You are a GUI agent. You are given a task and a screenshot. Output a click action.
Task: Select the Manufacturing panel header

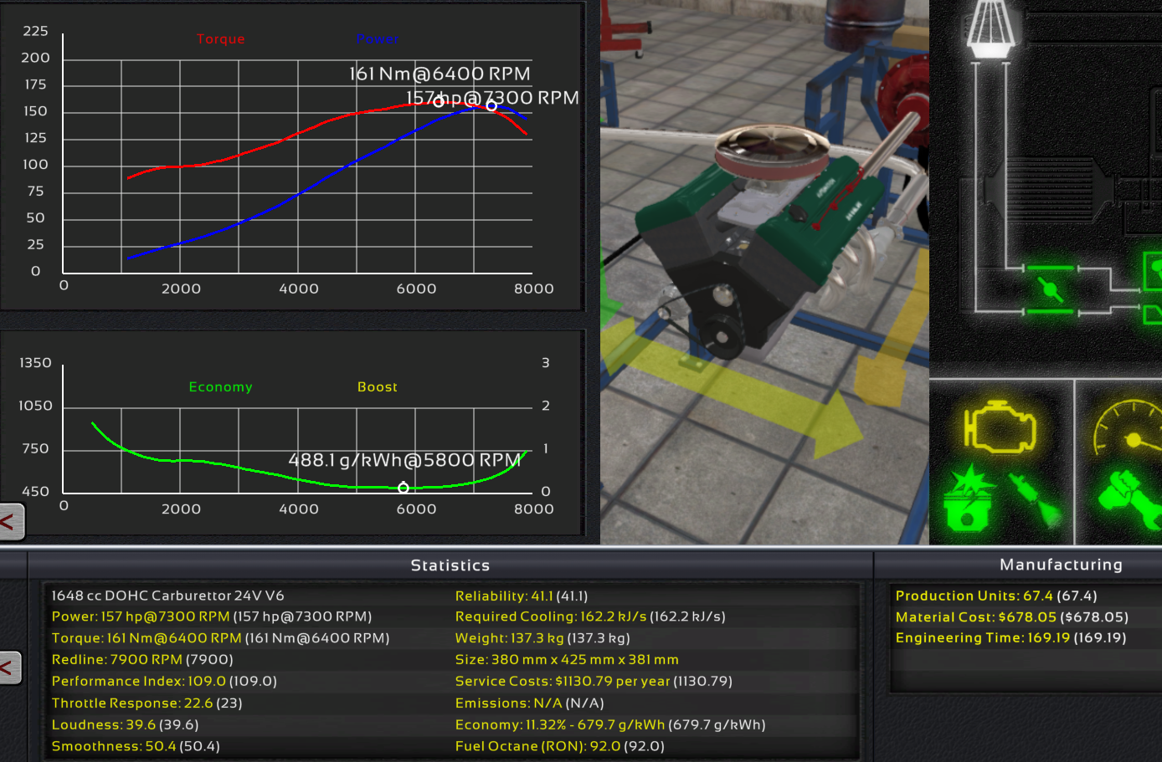(1061, 565)
